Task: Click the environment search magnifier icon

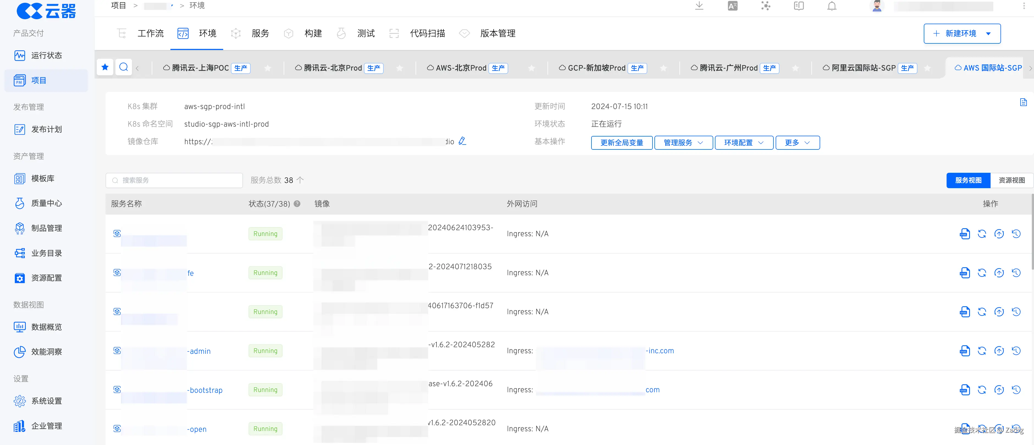Action: coord(124,67)
